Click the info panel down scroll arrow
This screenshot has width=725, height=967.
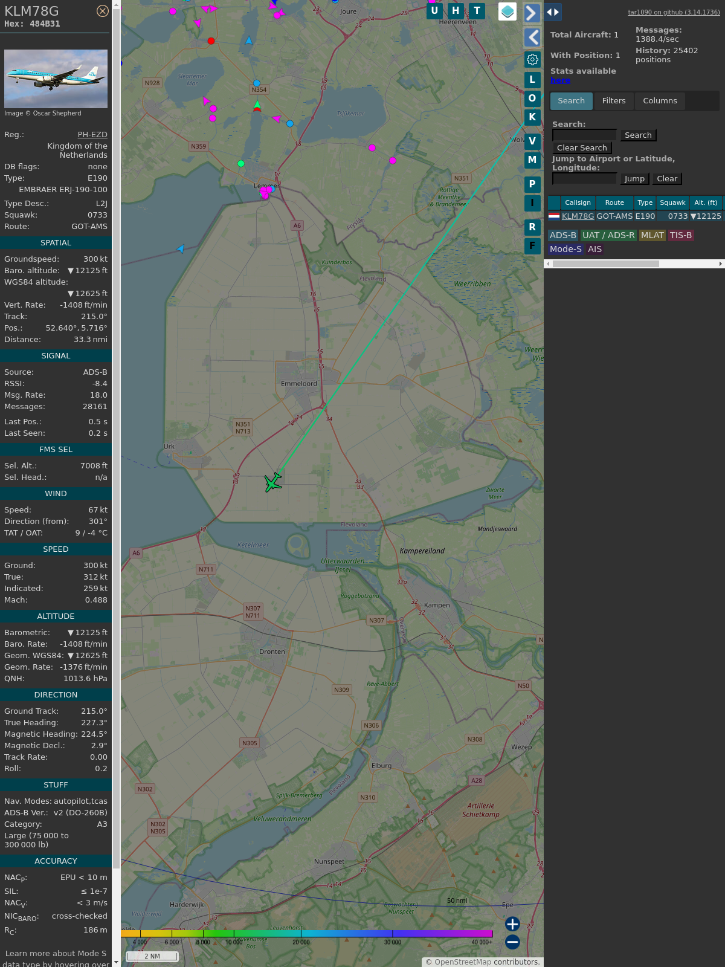click(116, 962)
